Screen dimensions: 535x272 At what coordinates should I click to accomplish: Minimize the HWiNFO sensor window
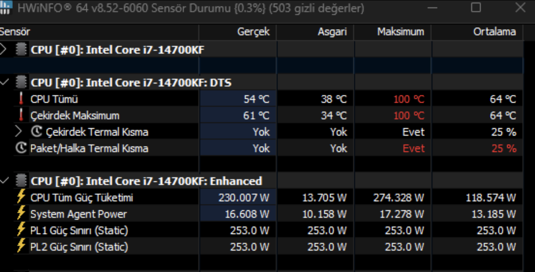432,7
